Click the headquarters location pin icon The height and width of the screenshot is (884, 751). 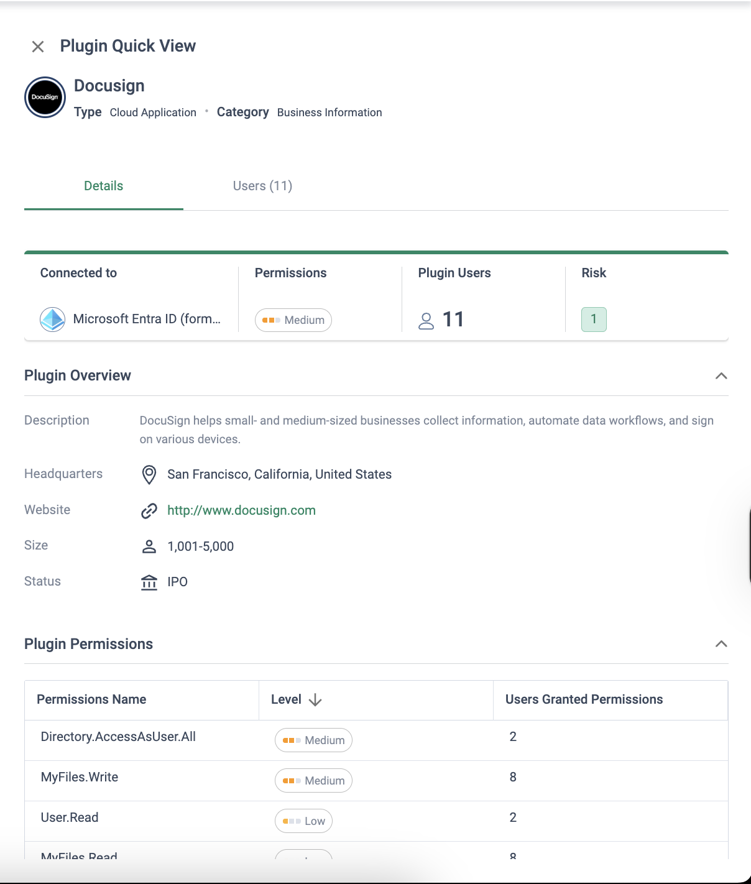(149, 474)
